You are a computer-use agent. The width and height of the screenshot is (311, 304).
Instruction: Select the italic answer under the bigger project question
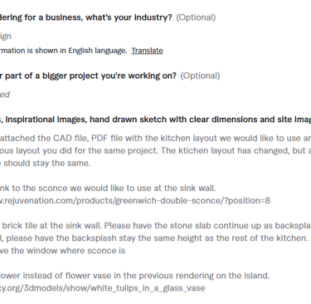(x=5, y=95)
